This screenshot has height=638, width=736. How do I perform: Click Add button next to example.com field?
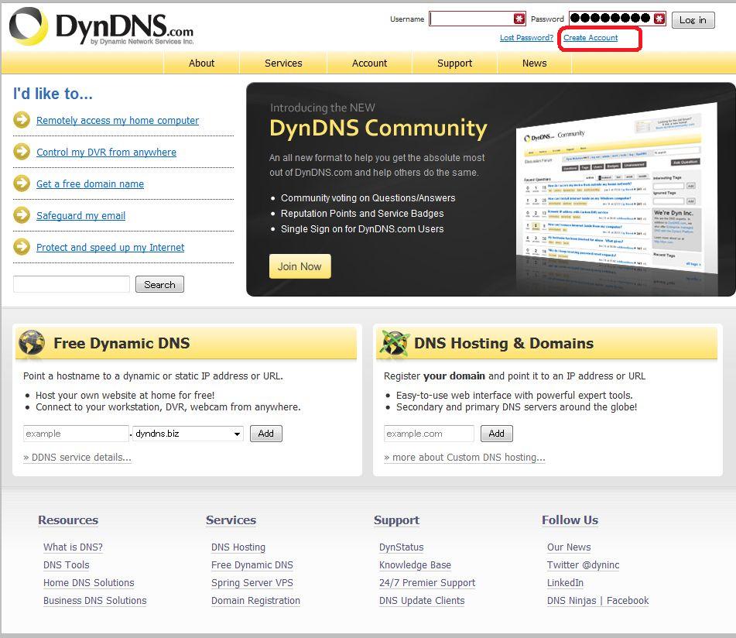point(497,434)
